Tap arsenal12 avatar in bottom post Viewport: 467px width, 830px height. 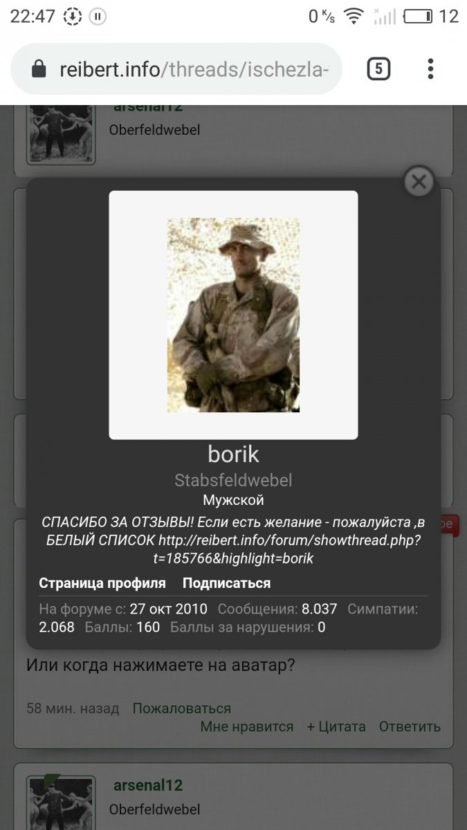[61, 802]
